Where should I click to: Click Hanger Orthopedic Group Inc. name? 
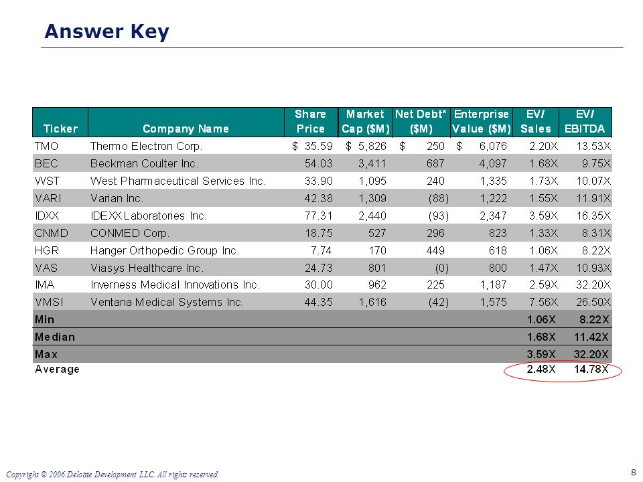tap(165, 250)
